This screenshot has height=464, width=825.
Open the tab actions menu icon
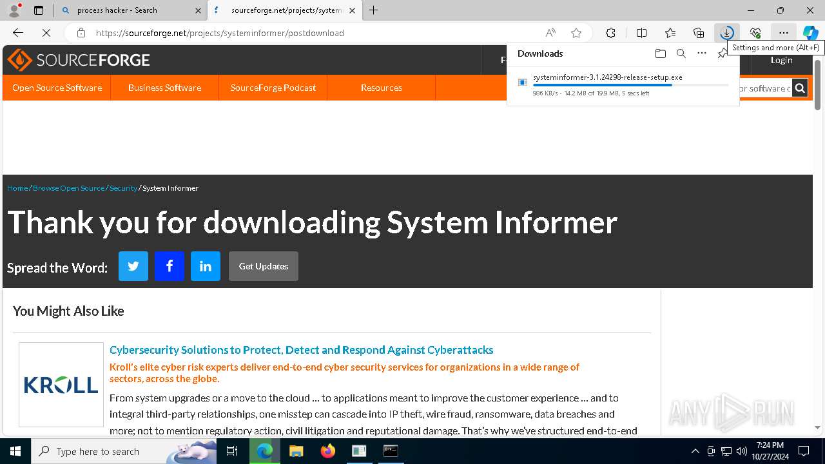pyautogui.click(x=39, y=10)
